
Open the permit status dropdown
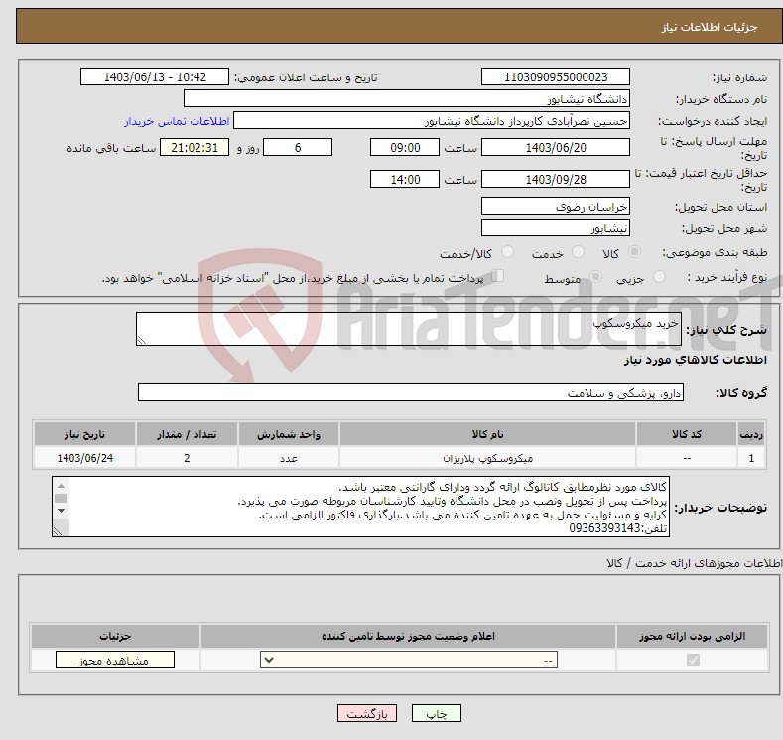click(x=409, y=661)
